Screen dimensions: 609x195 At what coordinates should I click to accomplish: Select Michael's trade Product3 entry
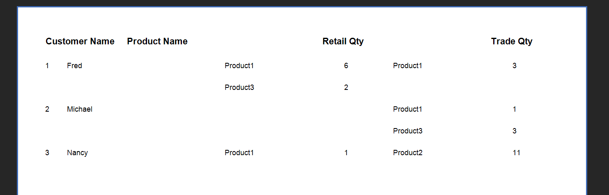(x=408, y=131)
